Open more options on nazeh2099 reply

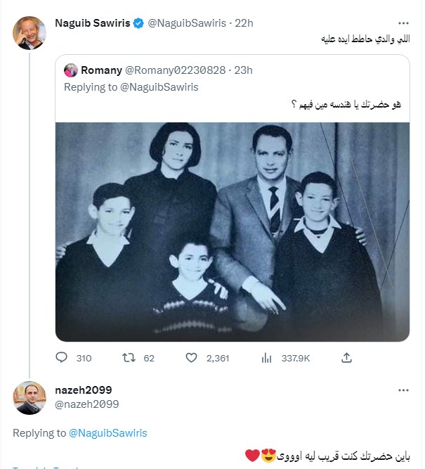tap(403, 390)
